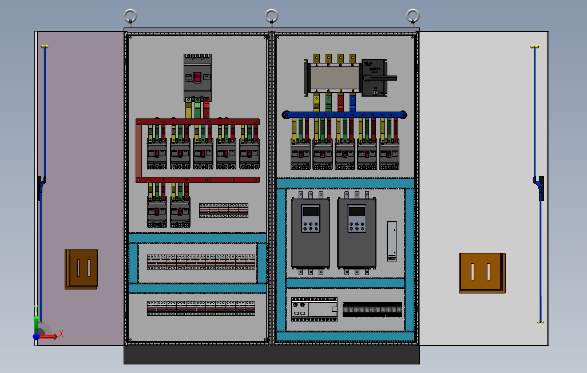
Task: Pick the right soft starter drive unit
Action: coord(356,233)
